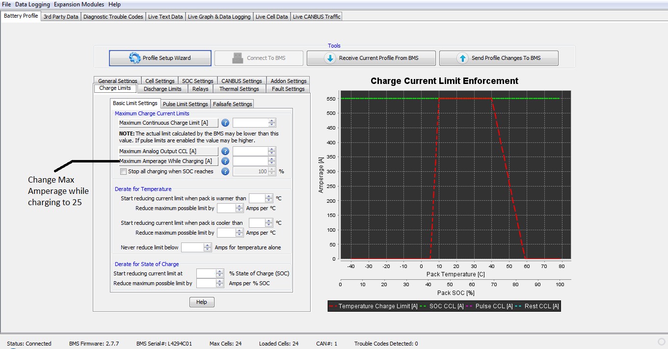Click help icon beside Maximum Continuous Charge Limit

[x=225, y=123]
